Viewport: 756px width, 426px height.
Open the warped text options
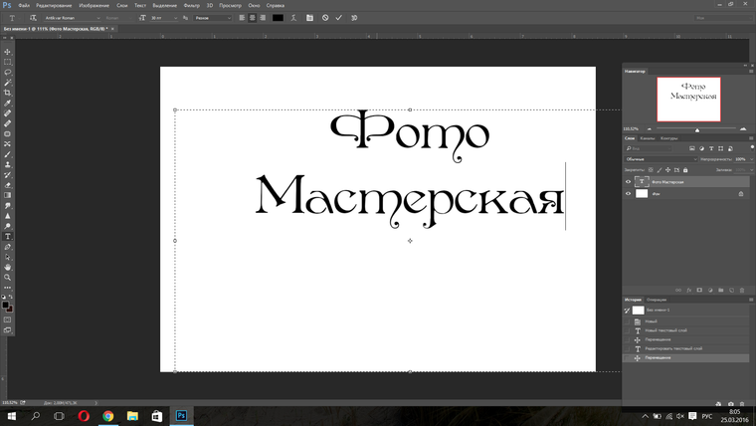[x=294, y=18]
